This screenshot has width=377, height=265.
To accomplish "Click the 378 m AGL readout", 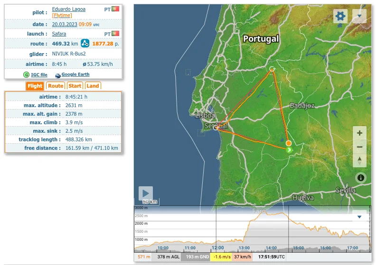I will click(168, 257).
